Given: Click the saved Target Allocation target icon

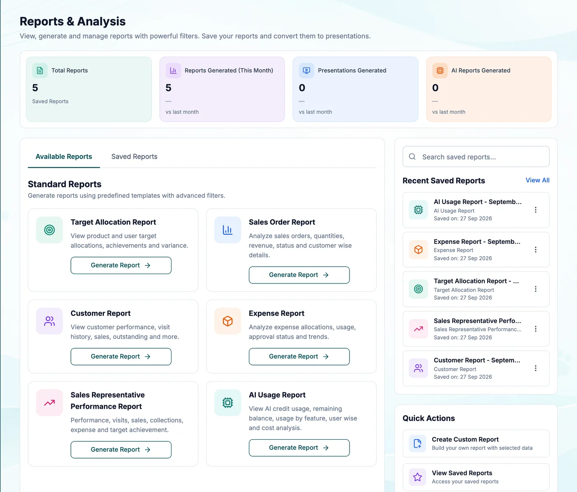Looking at the screenshot, I should point(418,289).
